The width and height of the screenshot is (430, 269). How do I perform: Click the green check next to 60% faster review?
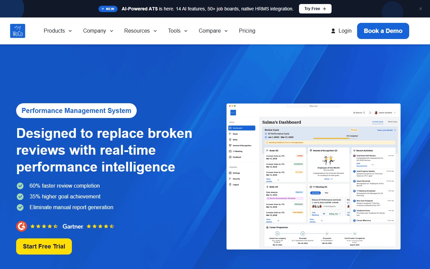point(20,186)
